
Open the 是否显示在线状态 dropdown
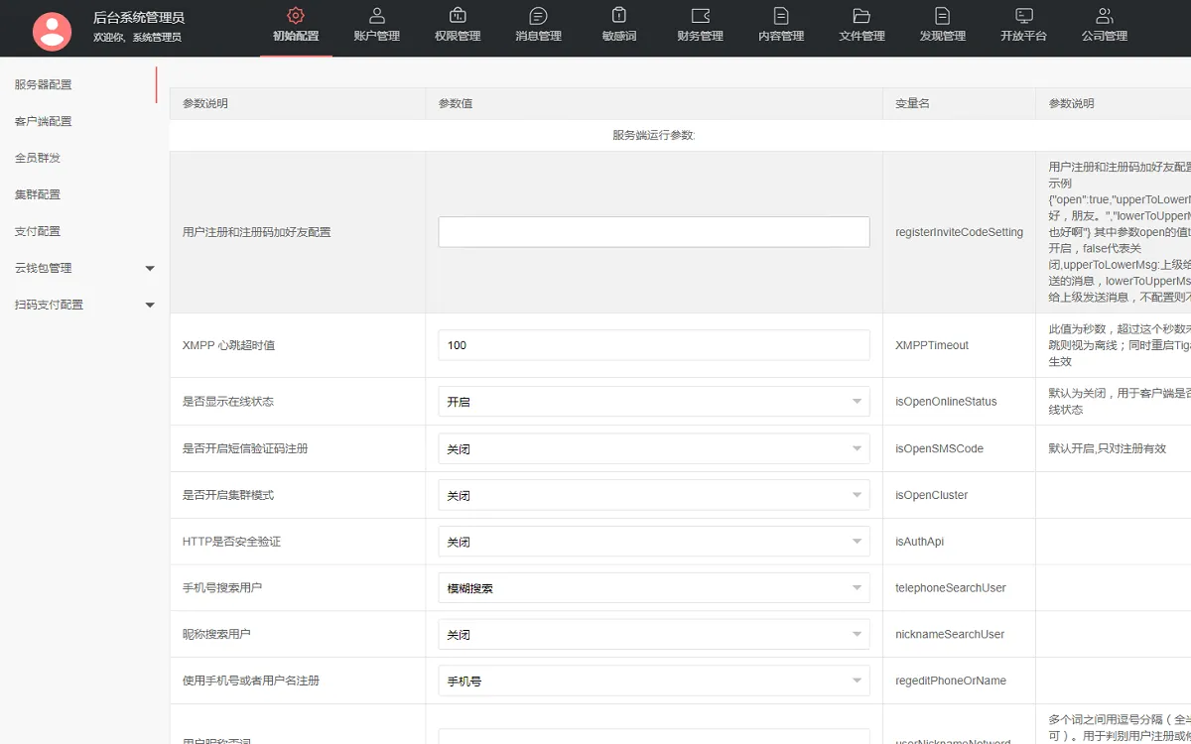click(652, 401)
